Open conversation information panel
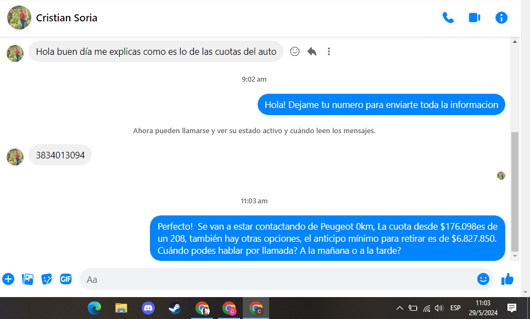 (501, 18)
